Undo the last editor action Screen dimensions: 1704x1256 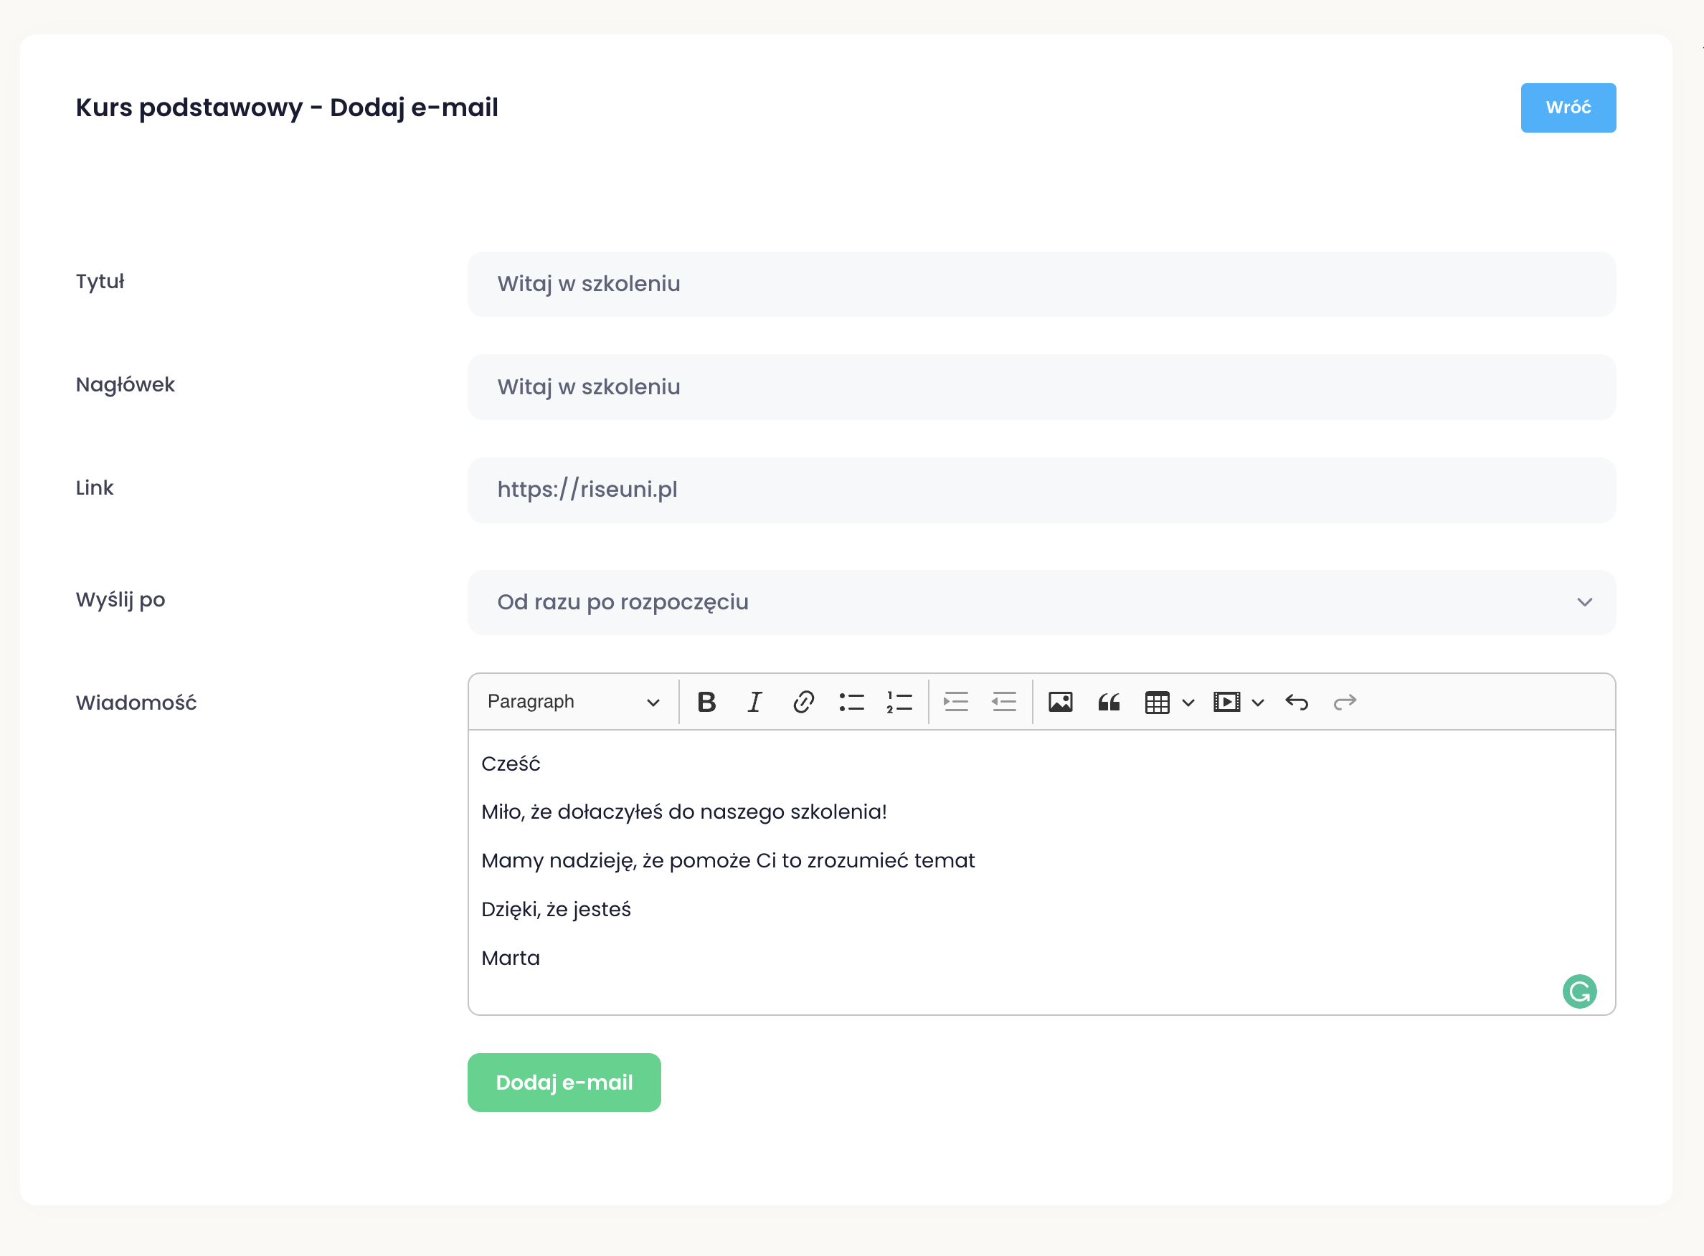click(1297, 702)
